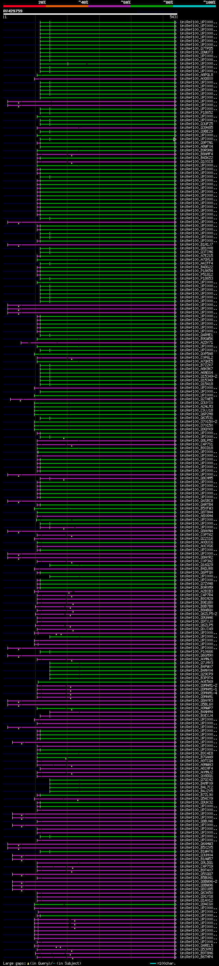Open the UniRef100_Q0P5A8 hit
219x966 pixels.
pyautogui.click(x=196, y=354)
